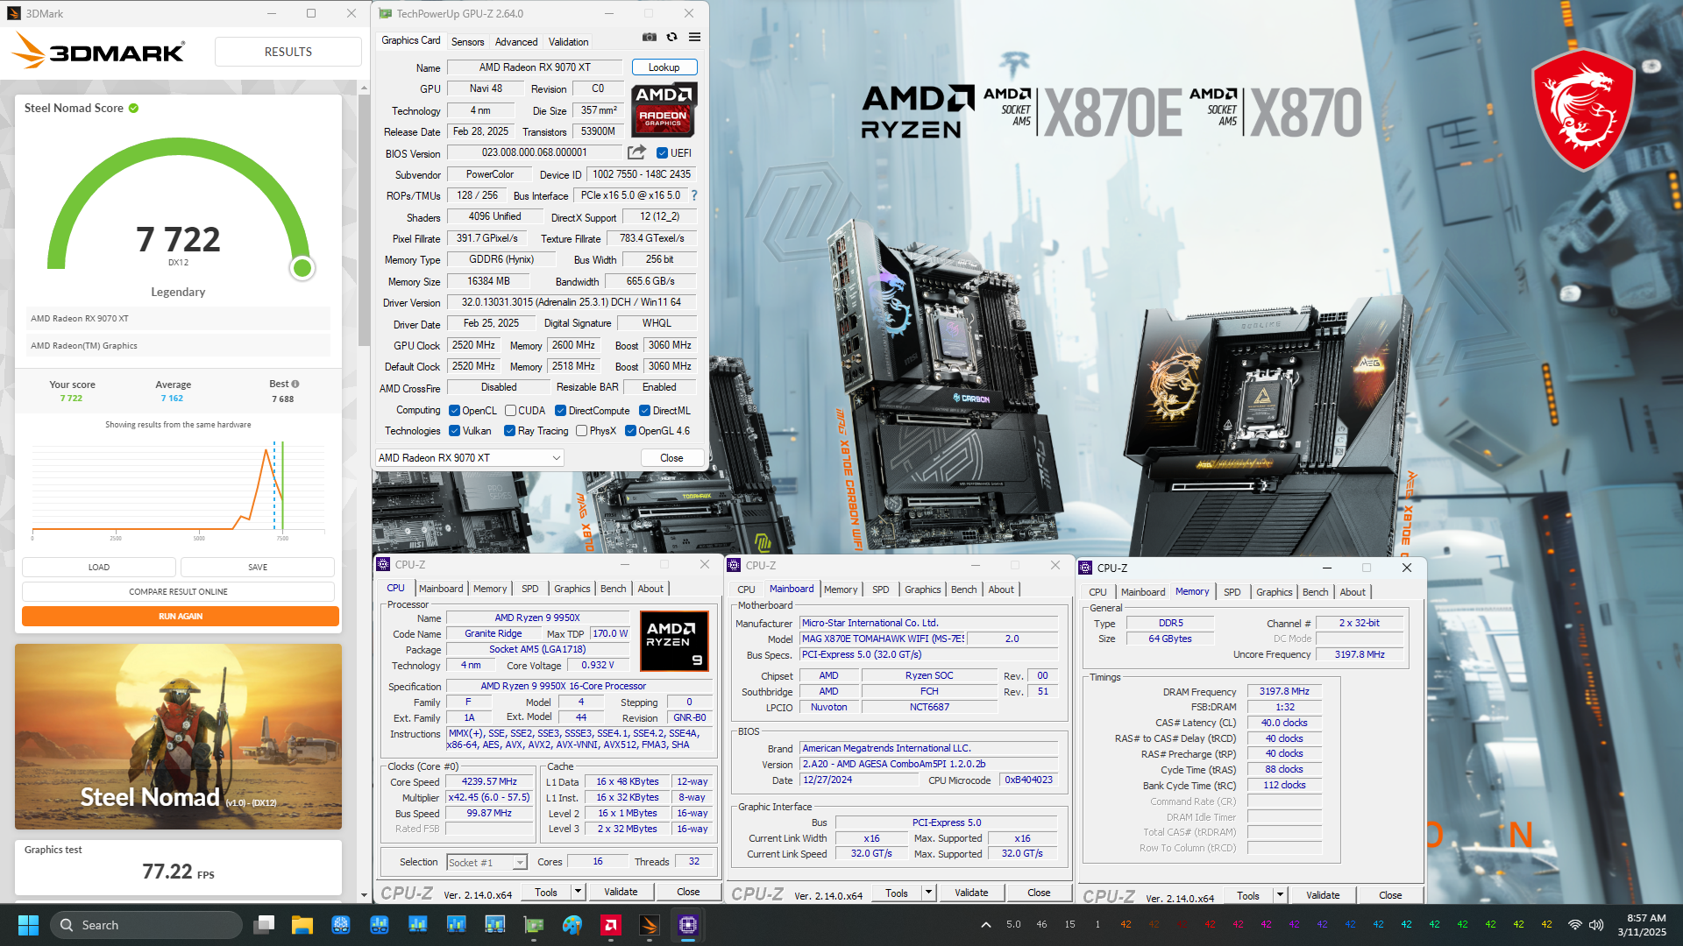Click the orange RUN AGAIN button
This screenshot has width=1683, height=946.
point(180,617)
